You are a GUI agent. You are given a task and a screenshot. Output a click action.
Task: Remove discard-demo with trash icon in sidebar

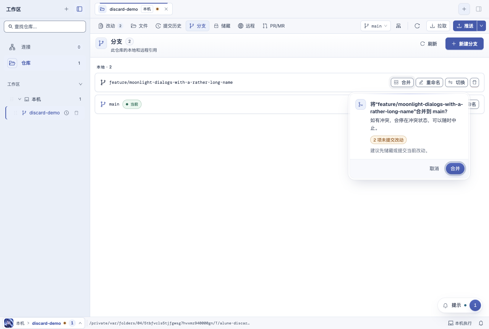tap(76, 113)
